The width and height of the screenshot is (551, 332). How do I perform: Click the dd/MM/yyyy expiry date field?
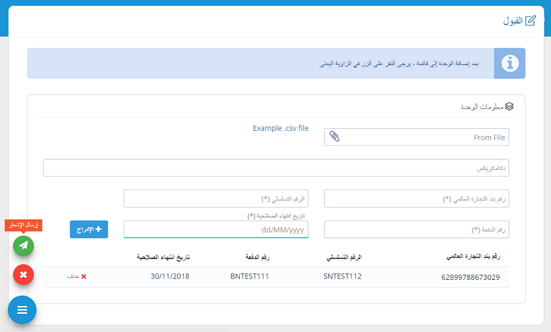tap(215, 230)
